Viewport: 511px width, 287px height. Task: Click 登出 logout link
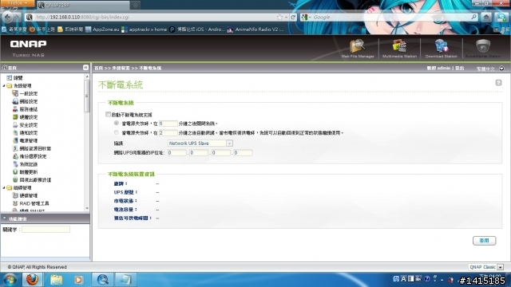pyautogui.click(x=460, y=68)
